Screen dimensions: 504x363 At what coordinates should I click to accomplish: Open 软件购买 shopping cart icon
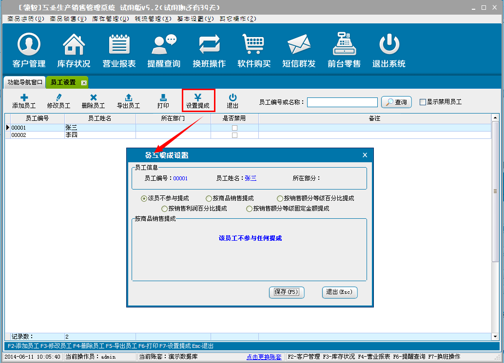(254, 51)
